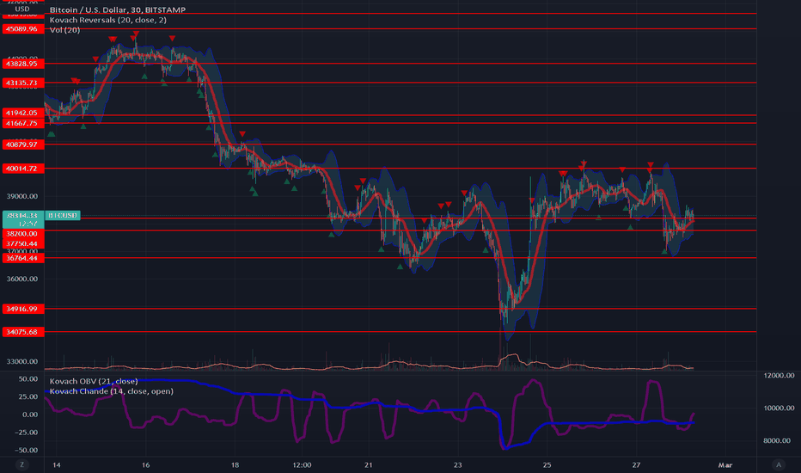This screenshot has height=473, width=801.
Task: Click the 50.00 Chande axis value
Action: (x=28, y=379)
